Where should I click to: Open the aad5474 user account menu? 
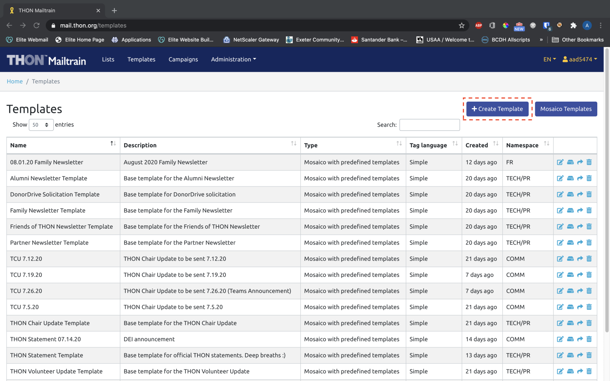coord(580,59)
